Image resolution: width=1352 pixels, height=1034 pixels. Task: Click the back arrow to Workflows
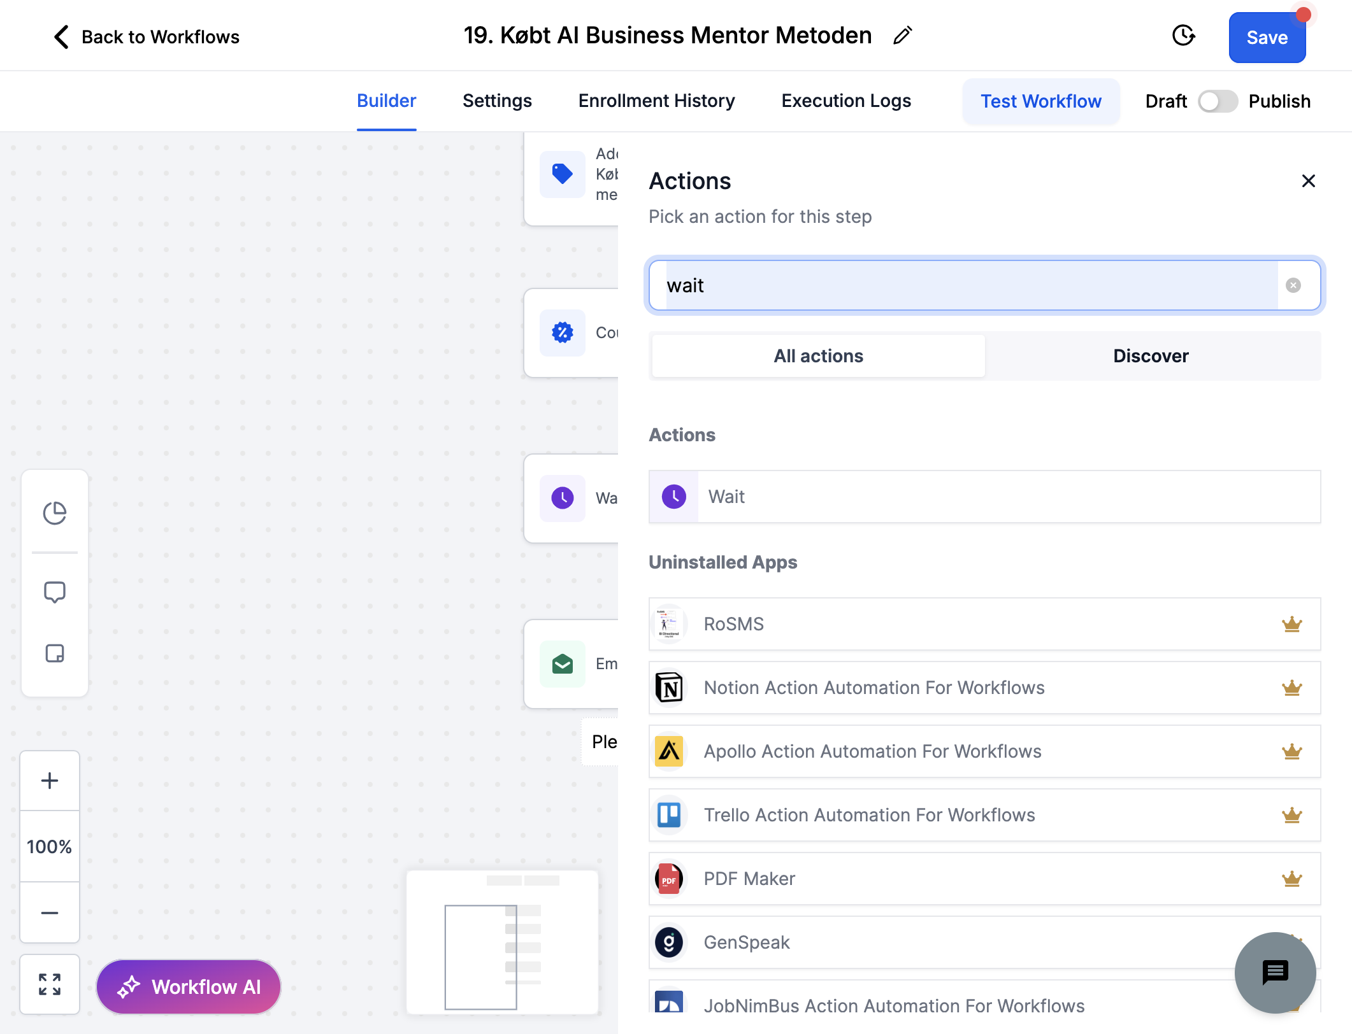(x=61, y=37)
